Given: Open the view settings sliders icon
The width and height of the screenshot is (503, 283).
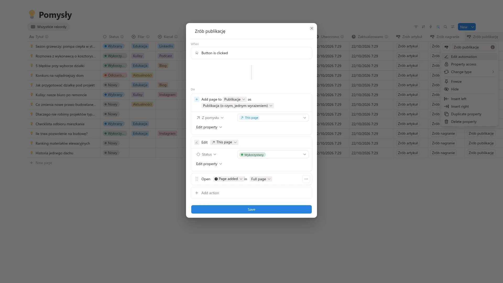Looking at the screenshot, I should (x=453, y=27).
